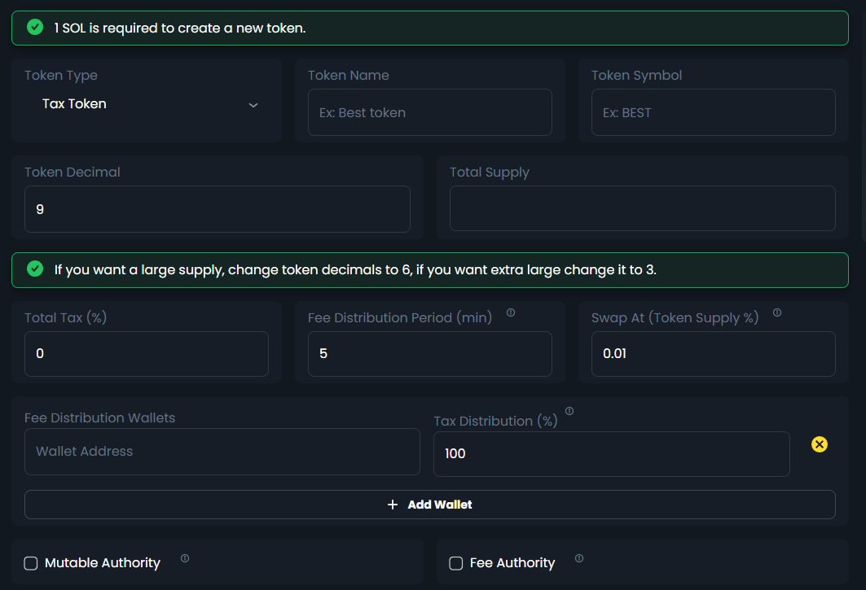
Task: Select the Swap At value field
Action: point(713,354)
